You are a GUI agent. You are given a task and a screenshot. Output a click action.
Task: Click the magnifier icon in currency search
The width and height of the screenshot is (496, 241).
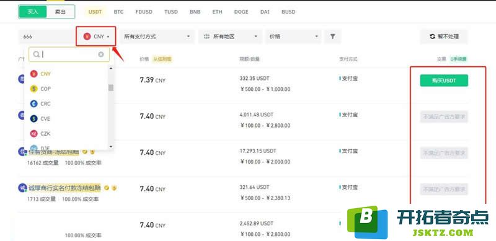[37, 55]
